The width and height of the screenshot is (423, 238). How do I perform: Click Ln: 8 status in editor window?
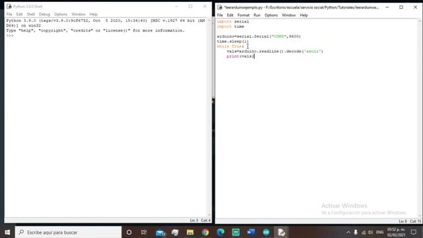point(403,221)
